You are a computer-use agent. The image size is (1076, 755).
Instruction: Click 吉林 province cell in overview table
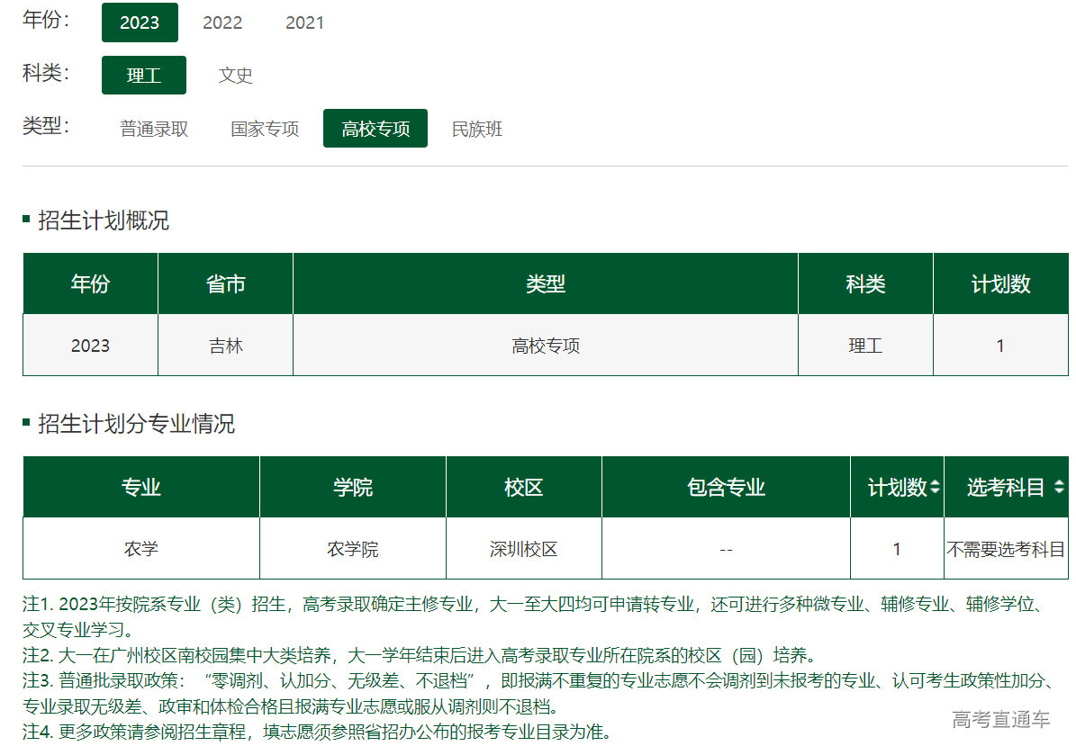(x=225, y=346)
